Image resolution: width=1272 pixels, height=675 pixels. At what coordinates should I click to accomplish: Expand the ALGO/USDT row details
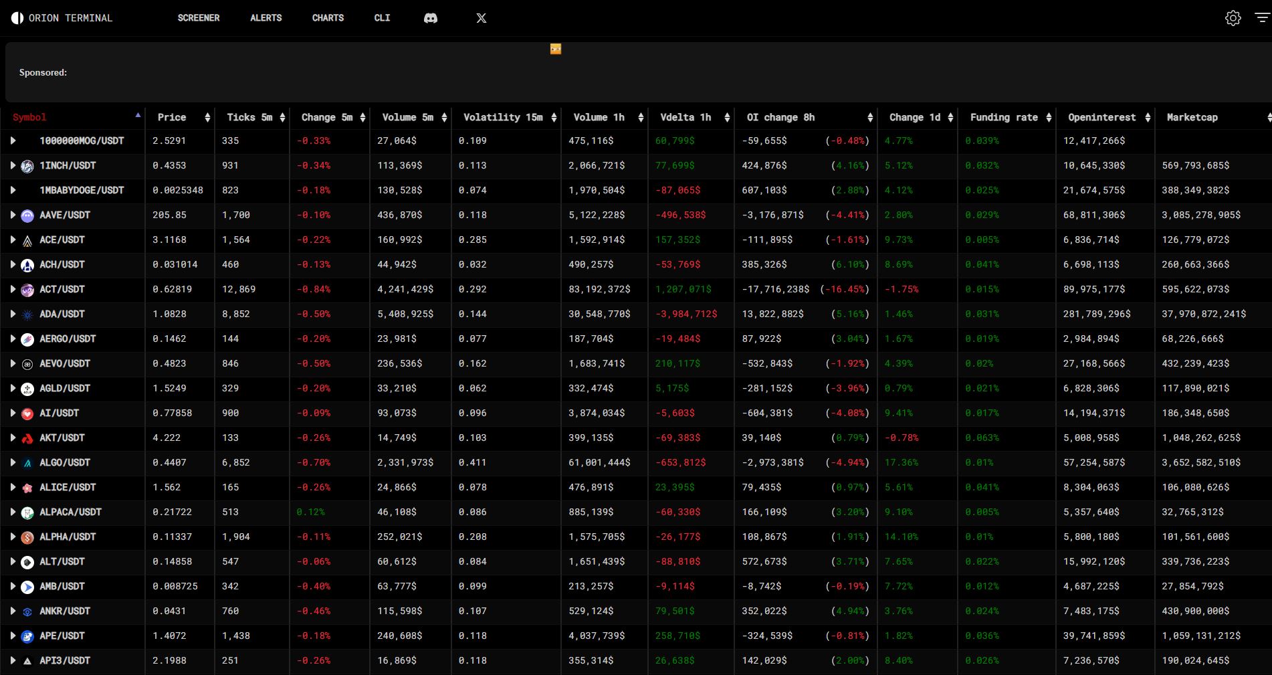coord(13,463)
